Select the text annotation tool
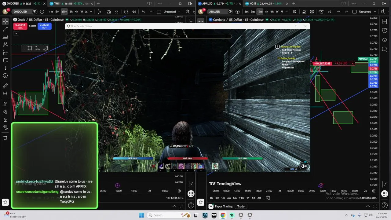Image resolution: width=391 pixels, height=220 pixels. [x=5, y=68]
